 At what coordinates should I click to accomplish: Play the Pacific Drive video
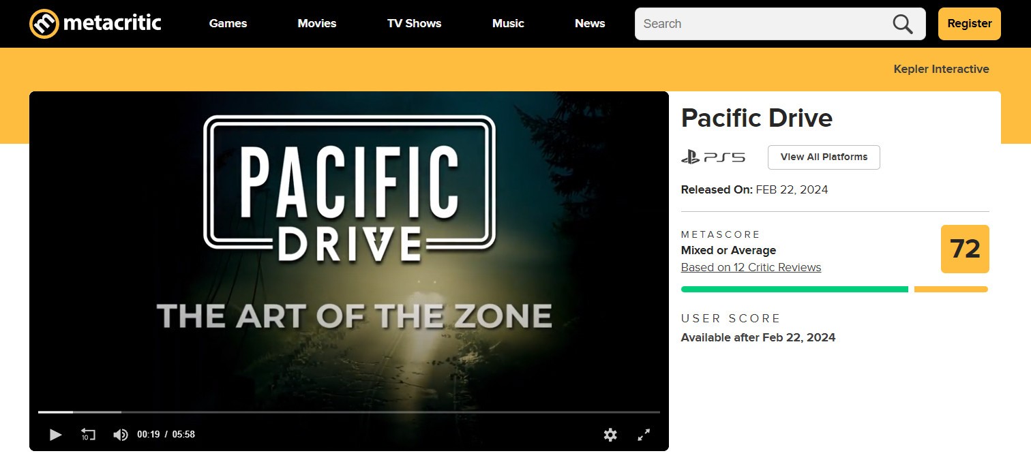(56, 434)
